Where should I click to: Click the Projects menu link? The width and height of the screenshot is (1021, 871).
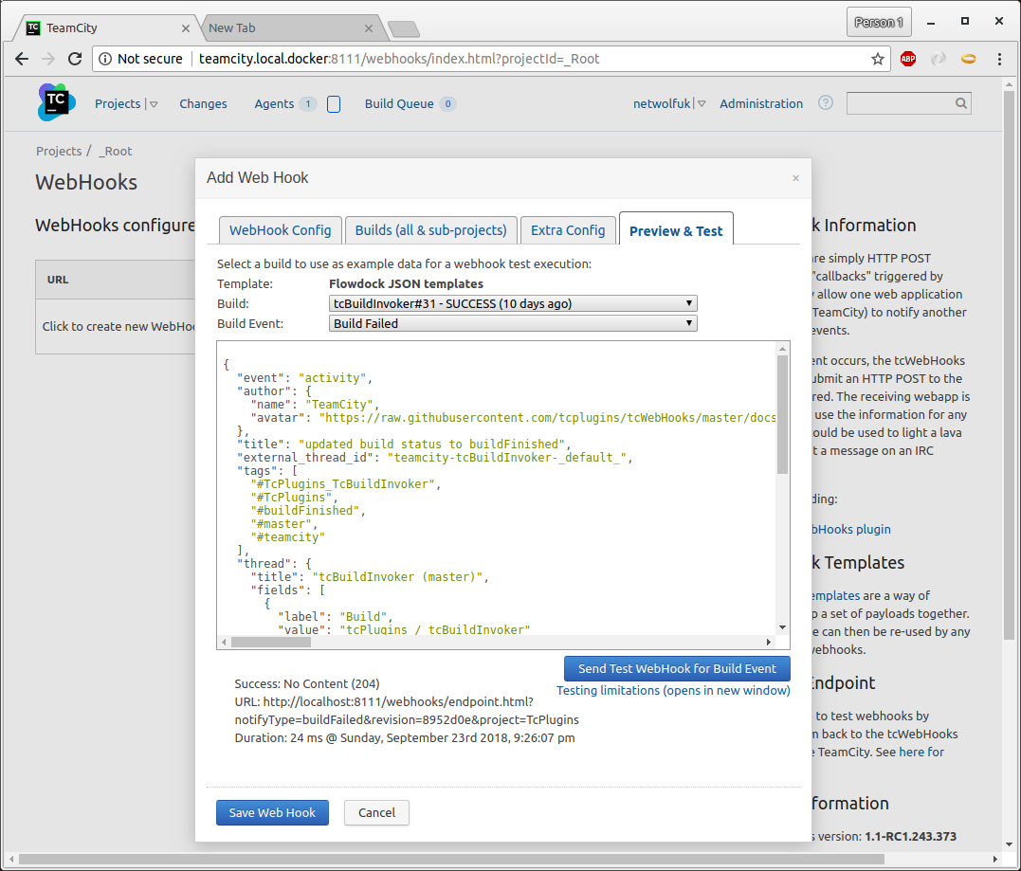click(118, 103)
